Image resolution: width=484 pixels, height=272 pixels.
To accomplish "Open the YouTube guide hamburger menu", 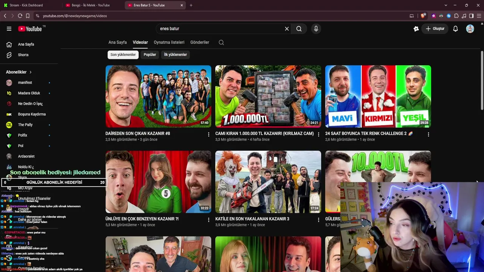I will (9, 29).
